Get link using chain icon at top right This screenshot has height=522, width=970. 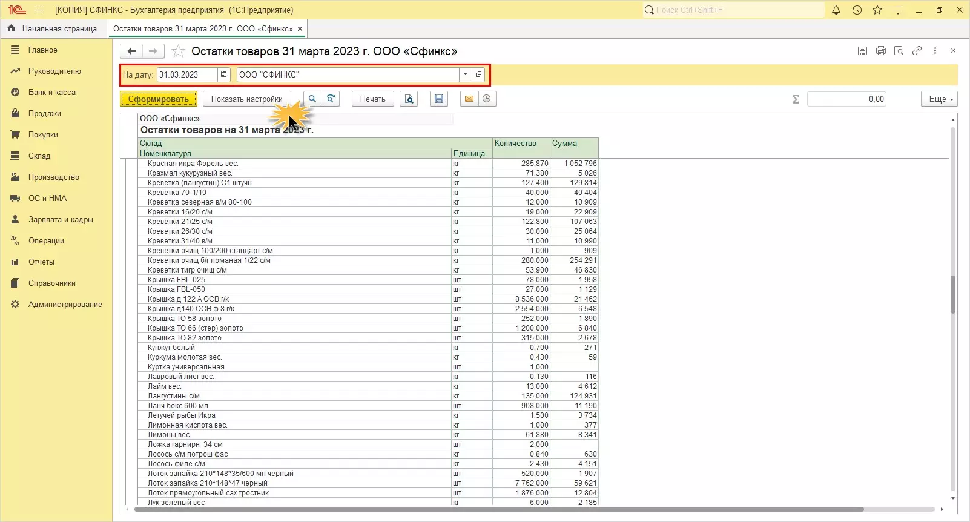tap(917, 51)
